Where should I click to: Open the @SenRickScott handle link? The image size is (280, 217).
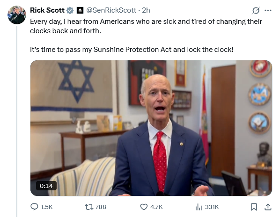coord(111,10)
